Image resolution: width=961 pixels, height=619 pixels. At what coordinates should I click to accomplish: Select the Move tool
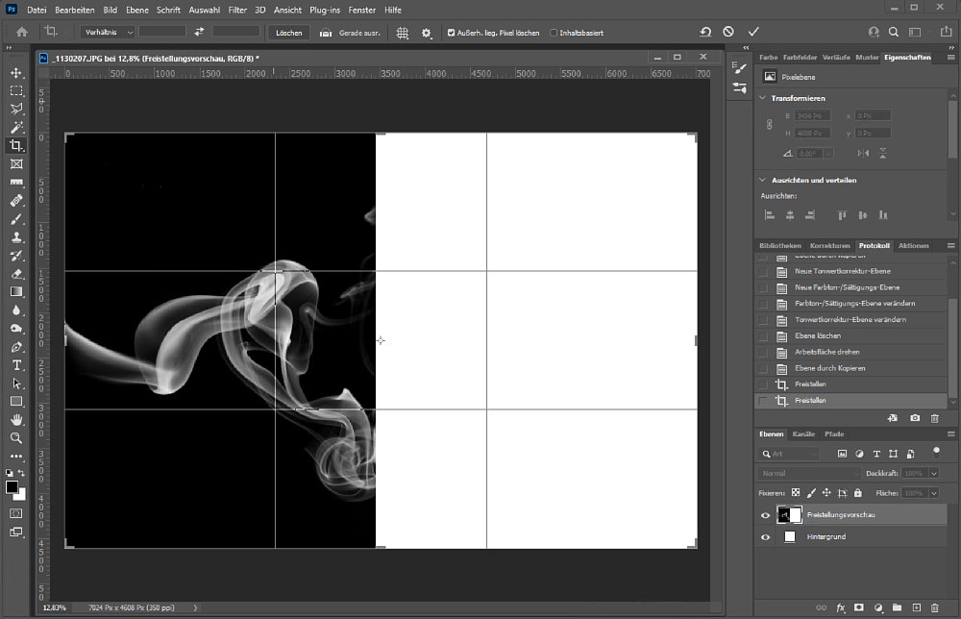[x=16, y=73]
